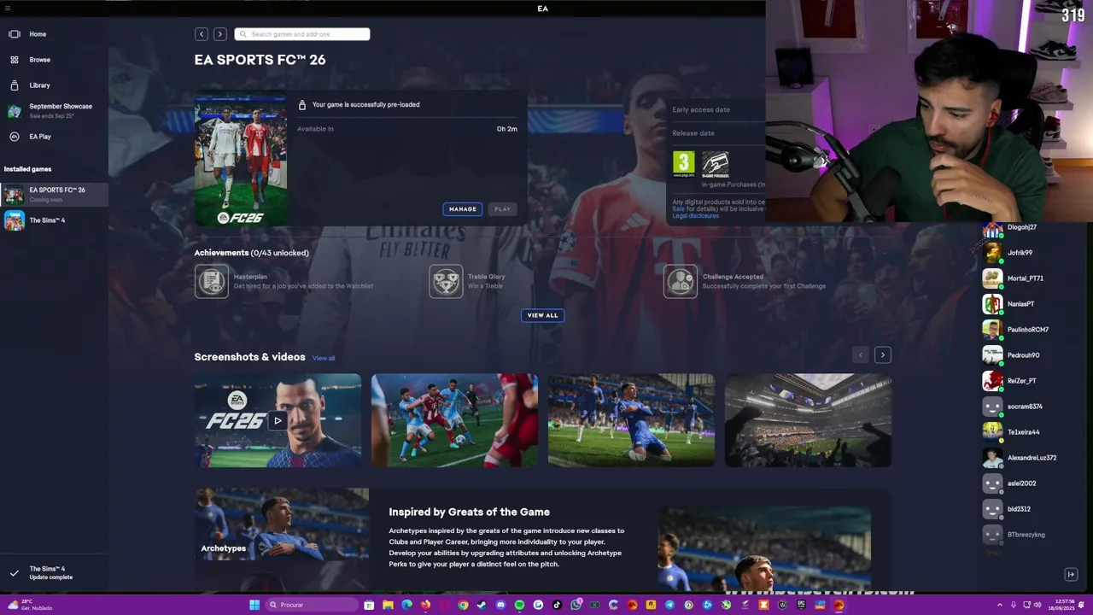
Task: Select friend bid2312
Action: coord(1019,509)
